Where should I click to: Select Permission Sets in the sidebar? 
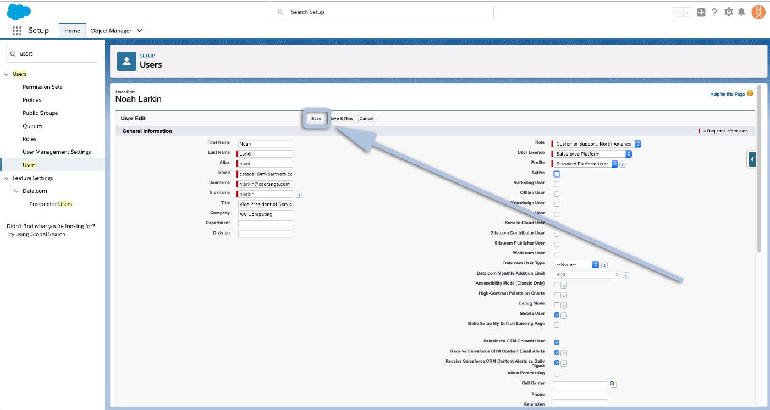42,87
